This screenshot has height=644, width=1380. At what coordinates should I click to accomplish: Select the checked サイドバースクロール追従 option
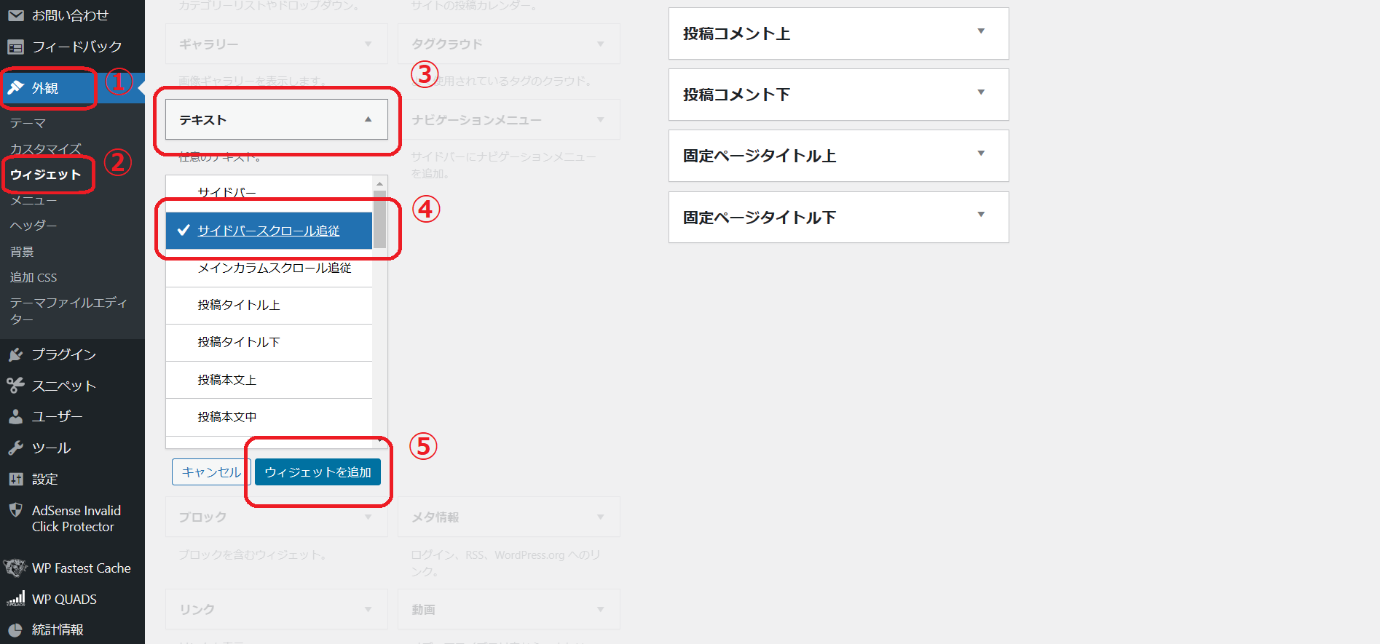(268, 231)
